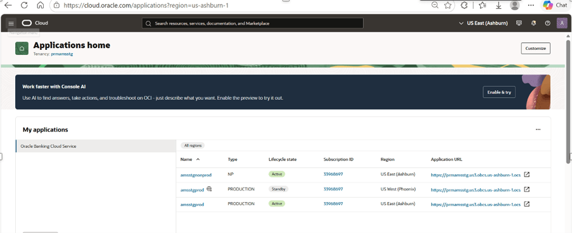Open browser zoom magnifier icon
Screen dimensions: 572x233
click(x=435, y=5)
